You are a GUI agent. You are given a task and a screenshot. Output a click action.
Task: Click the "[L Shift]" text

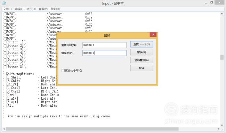coord(14,77)
